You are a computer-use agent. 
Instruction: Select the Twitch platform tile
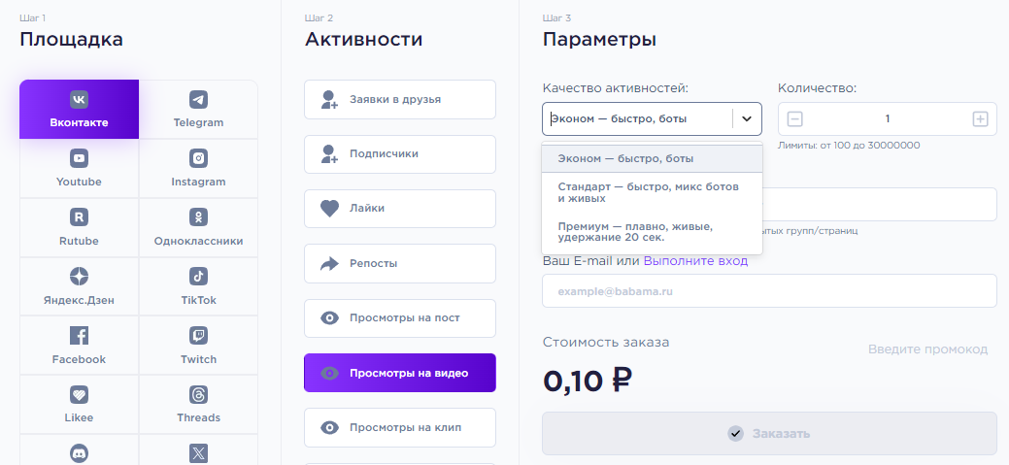(x=198, y=346)
